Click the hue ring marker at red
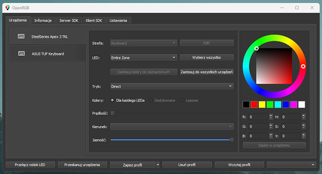The height and width of the screenshot is (174, 322). [303, 66]
